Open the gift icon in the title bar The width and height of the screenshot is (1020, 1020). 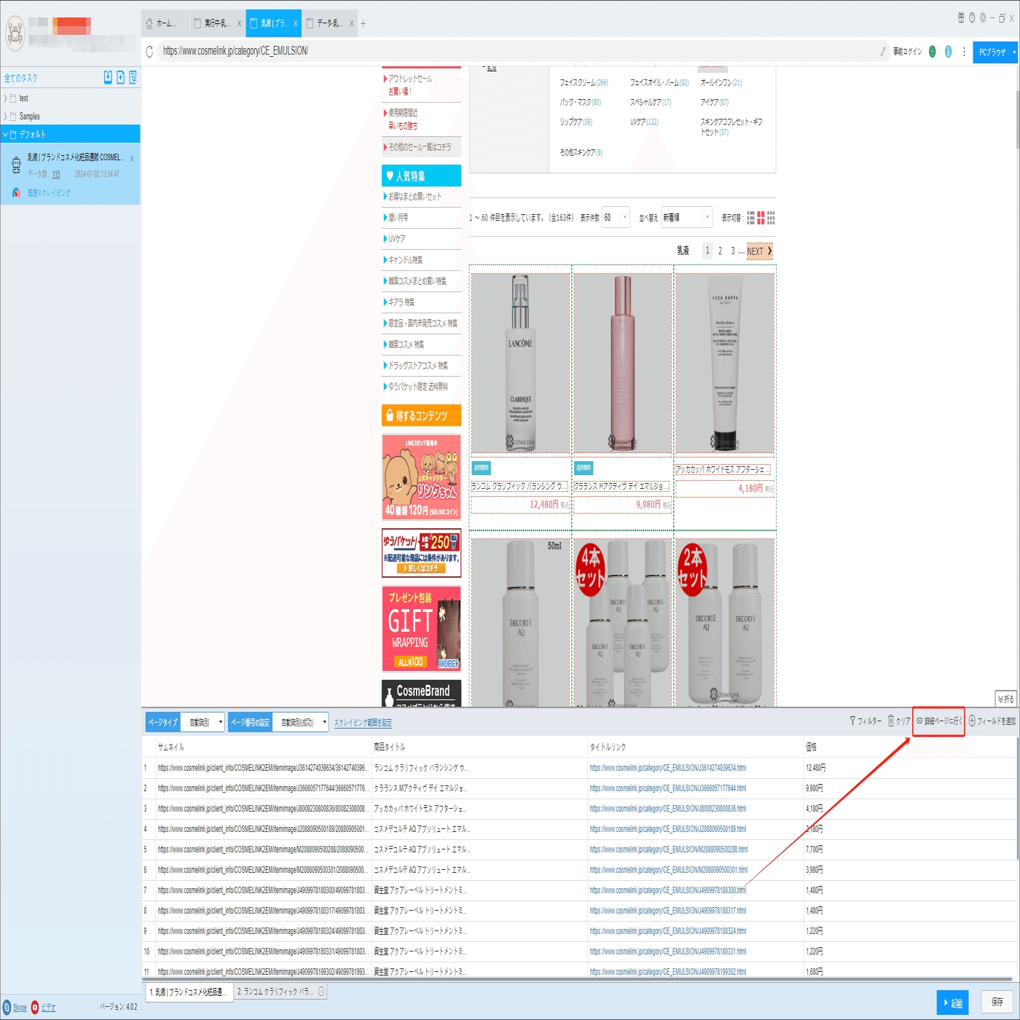tap(961, 17)
